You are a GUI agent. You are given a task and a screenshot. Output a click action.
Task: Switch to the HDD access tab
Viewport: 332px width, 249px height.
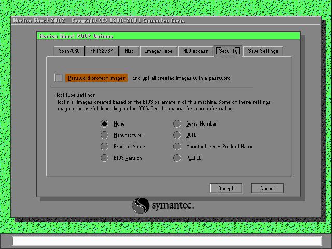(x=196, y=51)
